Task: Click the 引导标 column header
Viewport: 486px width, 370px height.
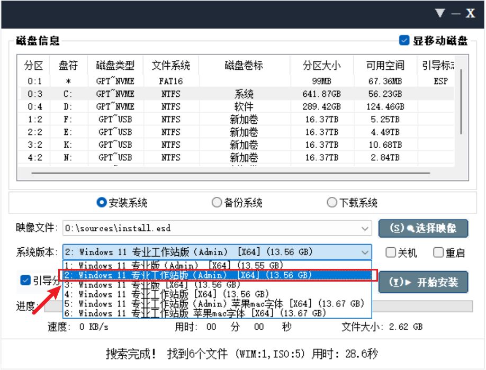Action: point(437,66)
